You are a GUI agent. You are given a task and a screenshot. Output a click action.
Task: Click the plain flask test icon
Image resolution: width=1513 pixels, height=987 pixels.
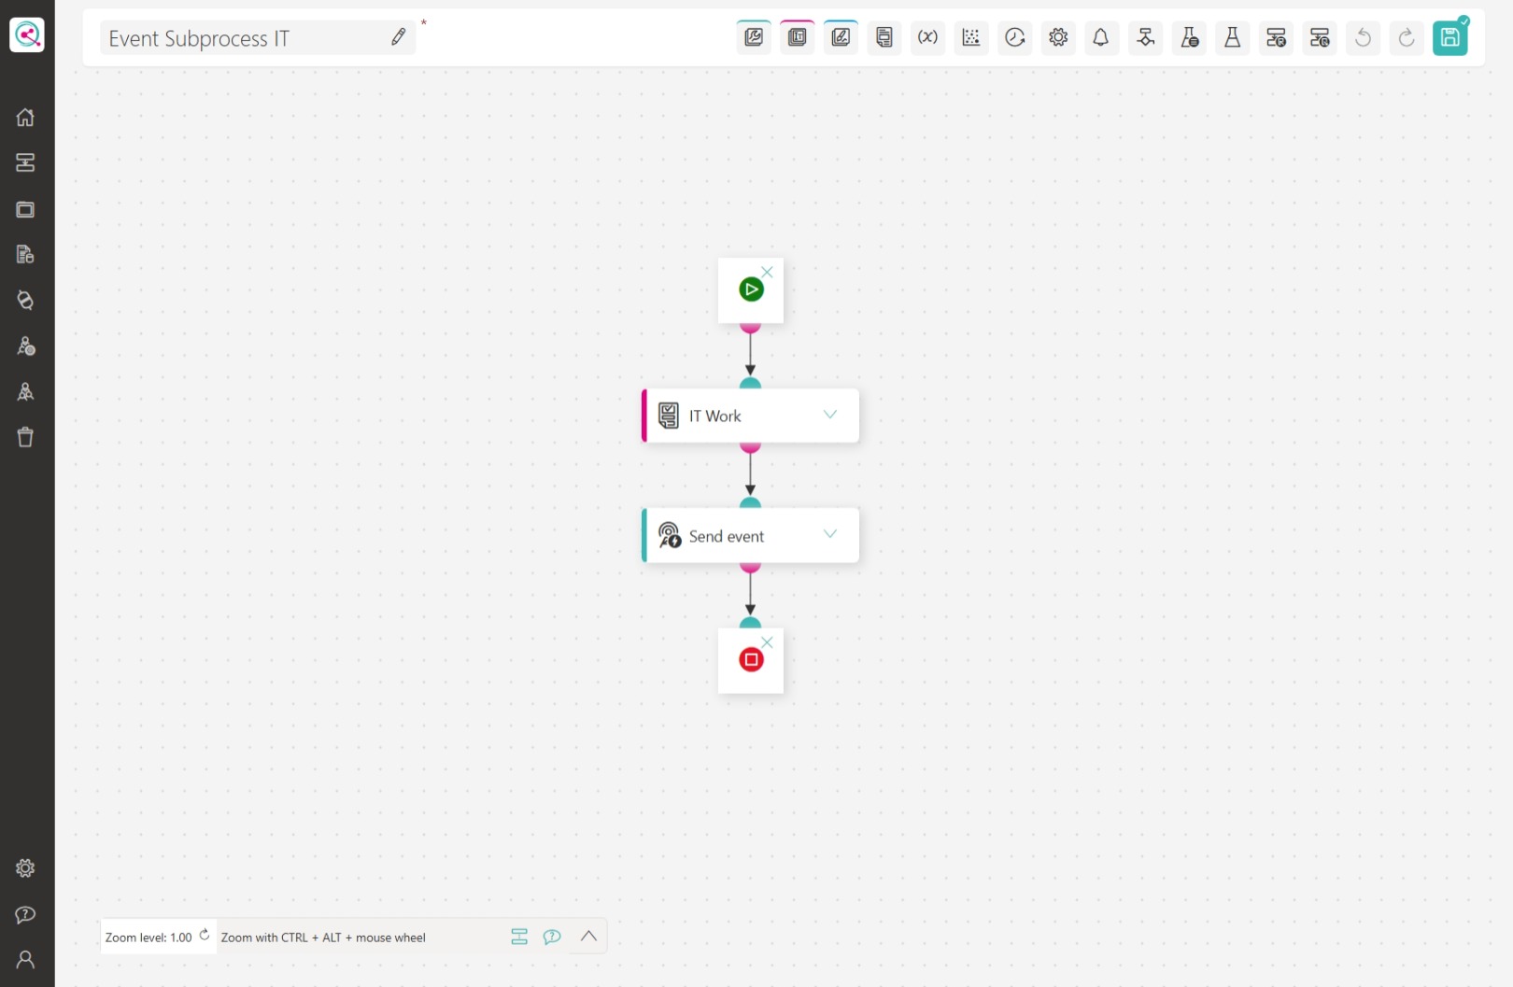1232,37
